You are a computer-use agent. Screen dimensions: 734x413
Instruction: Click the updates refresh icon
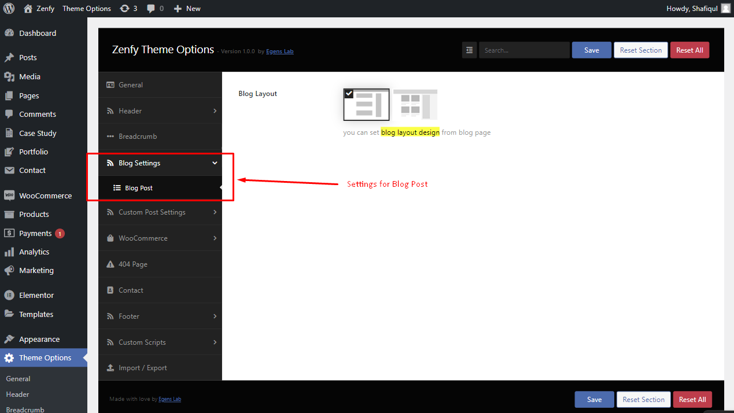[x=124, y=9]
